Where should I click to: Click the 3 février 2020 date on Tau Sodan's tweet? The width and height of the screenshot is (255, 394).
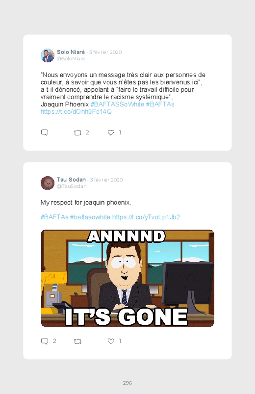[x=106, y=180]
